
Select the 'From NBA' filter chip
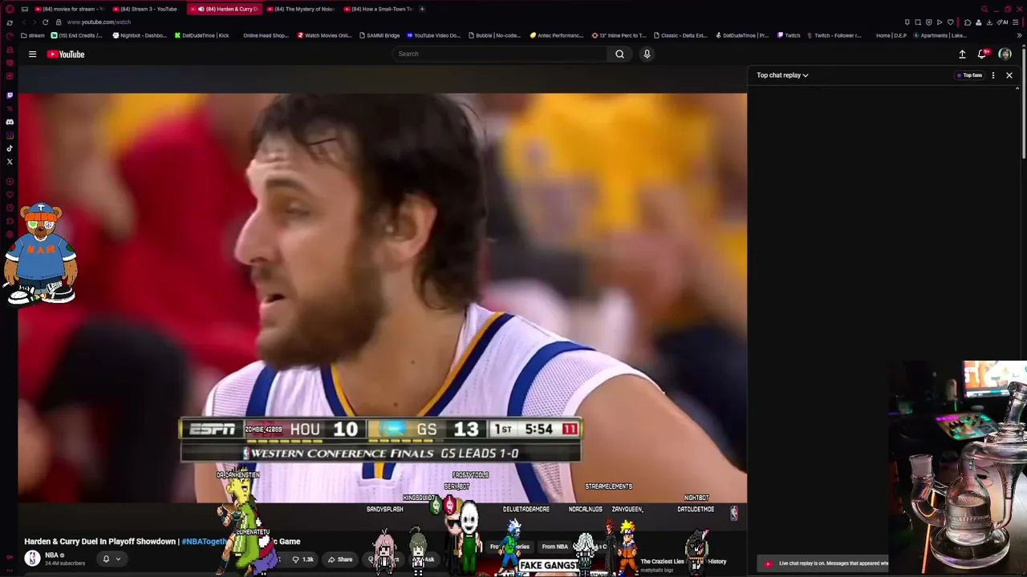coord(554,547)
